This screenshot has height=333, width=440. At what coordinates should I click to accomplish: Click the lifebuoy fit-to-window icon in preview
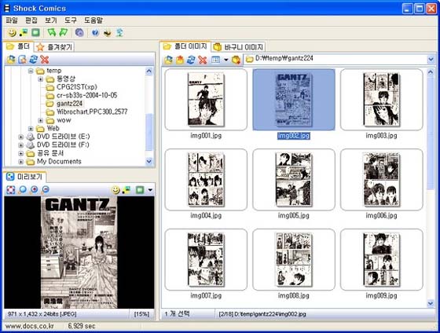11,190
